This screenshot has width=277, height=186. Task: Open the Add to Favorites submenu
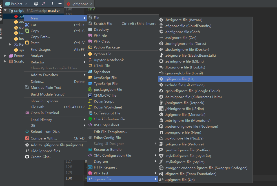[55, 75]
